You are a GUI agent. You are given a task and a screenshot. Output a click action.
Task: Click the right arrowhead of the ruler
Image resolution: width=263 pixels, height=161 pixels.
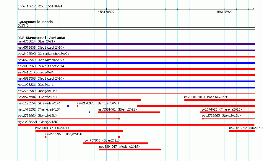click(254, 9)
